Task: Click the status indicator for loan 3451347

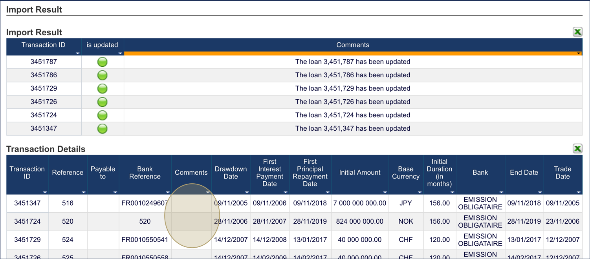Action: click(102, 128)
